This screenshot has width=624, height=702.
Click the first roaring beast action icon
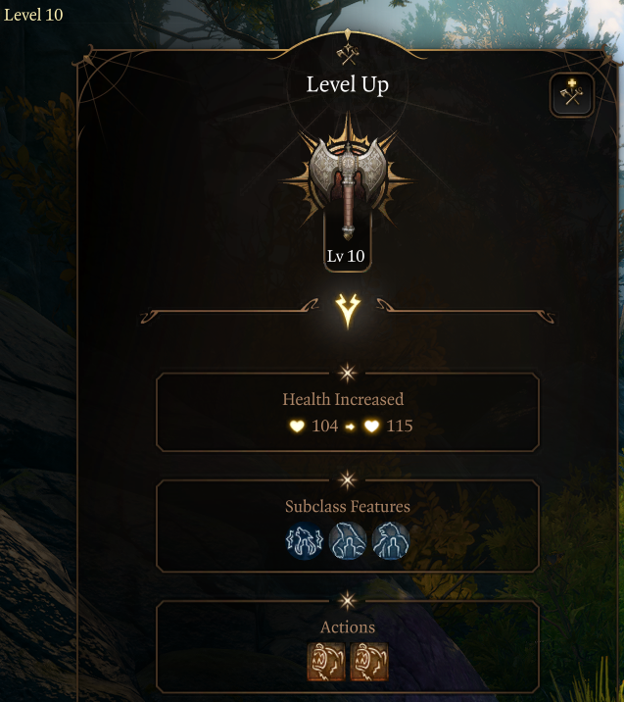click(326, 662)
